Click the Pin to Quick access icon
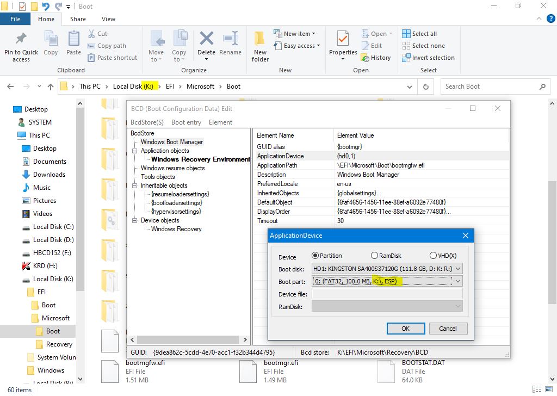This screenshot has width=557, height=396. 21,39
